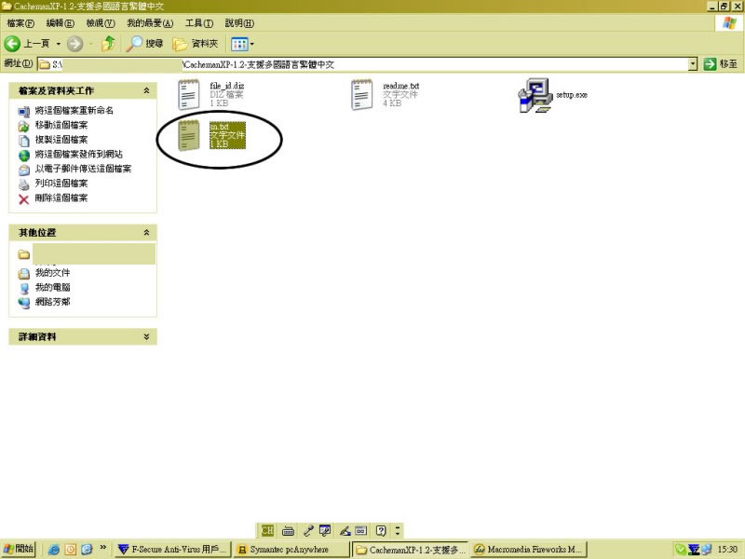Go up one folder level
Viewport: 745px width, 559px height.
coord(108,44)
